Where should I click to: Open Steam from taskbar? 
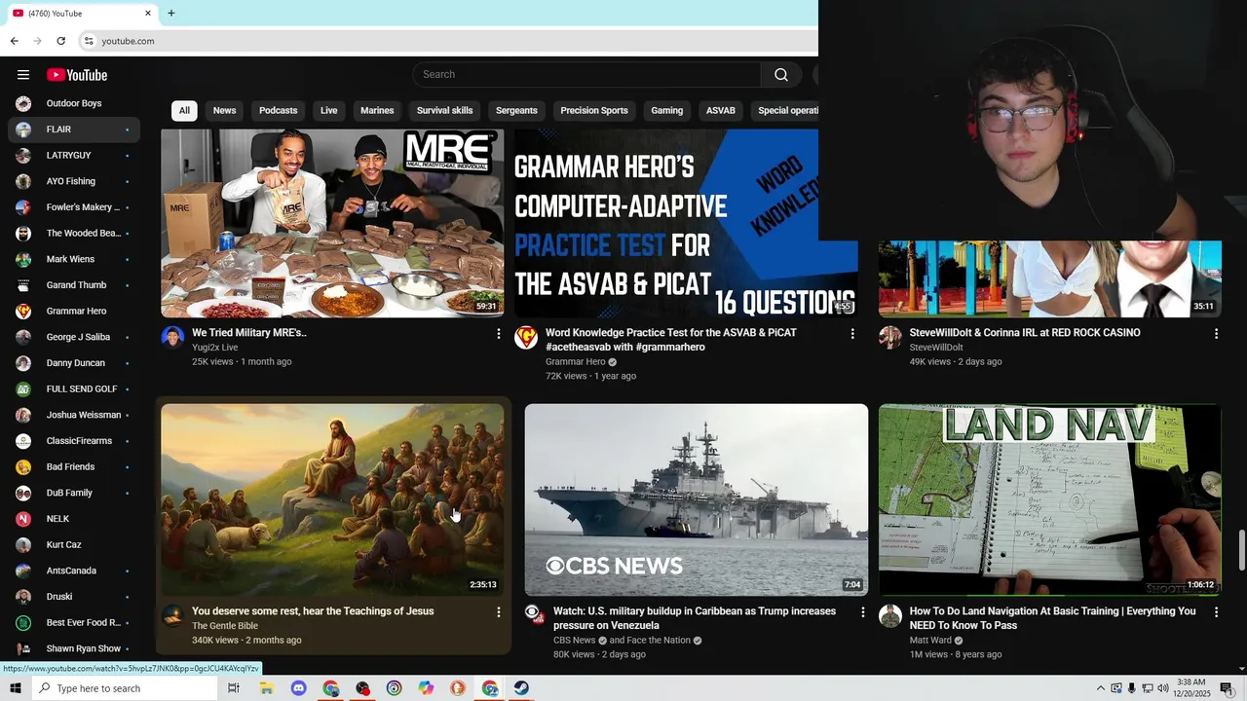click(x=521, y=688)
